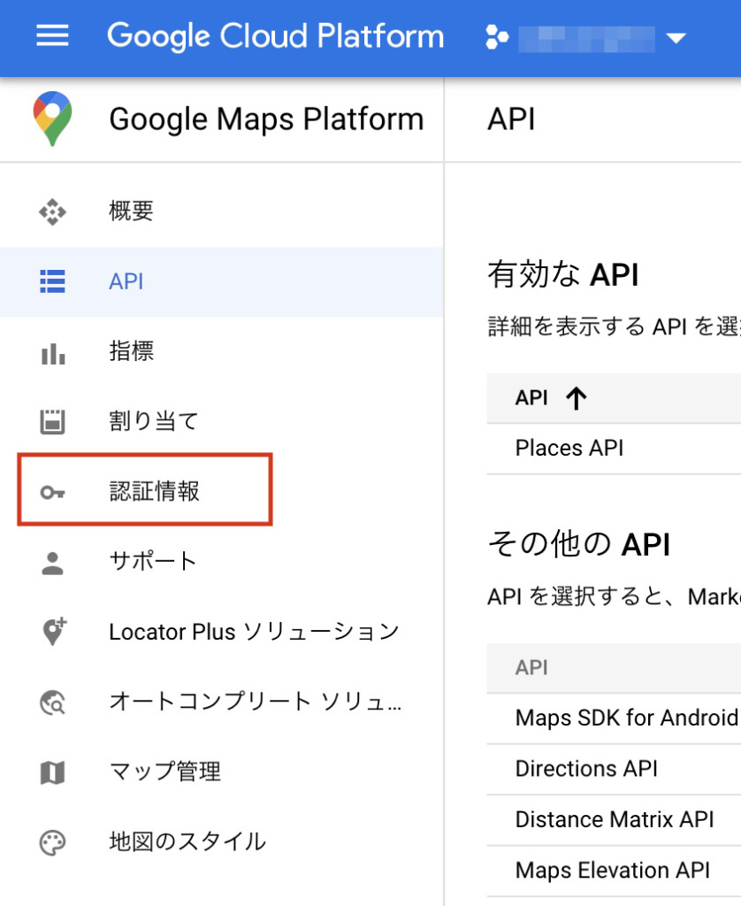Click the palette icon for 地図のスタイル
741x906 pixels.
pyautogui.click(x=52, y=842)
